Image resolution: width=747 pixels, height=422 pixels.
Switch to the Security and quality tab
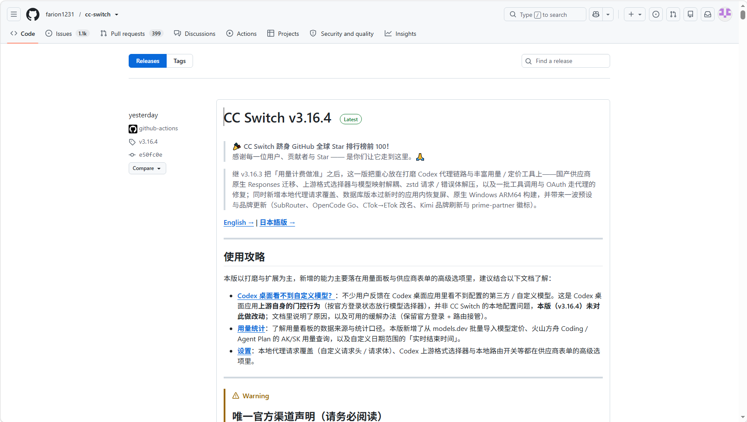tap(342, 34)
